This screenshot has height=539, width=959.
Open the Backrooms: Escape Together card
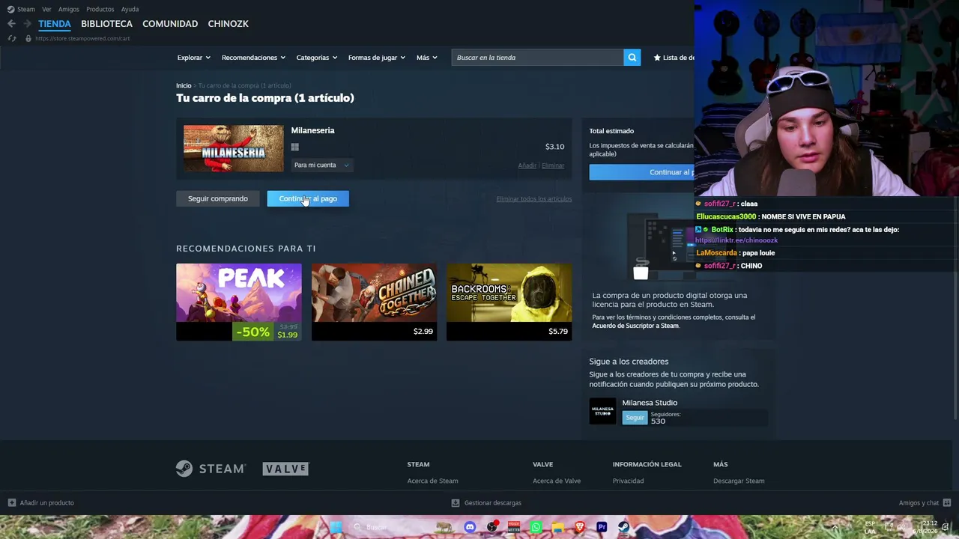coord(509,302)
